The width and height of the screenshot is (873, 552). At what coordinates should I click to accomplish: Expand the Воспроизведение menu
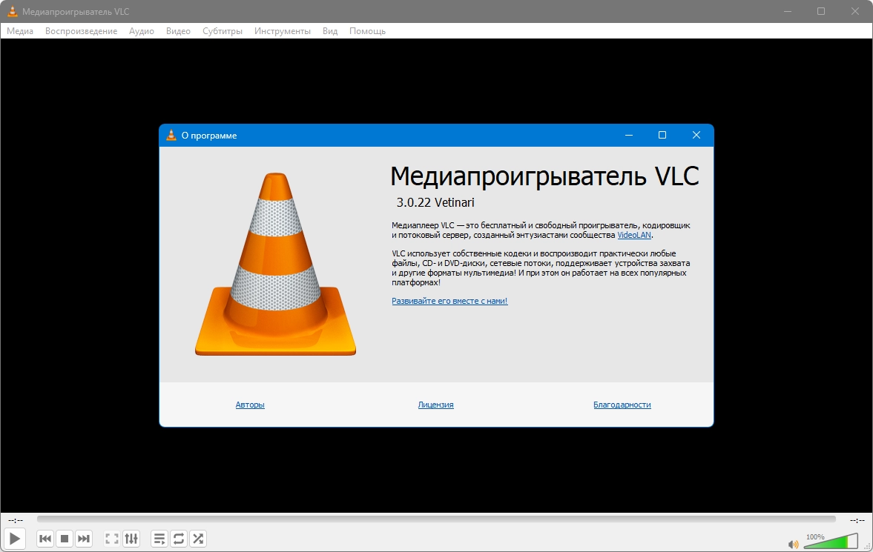pos(82,31)
